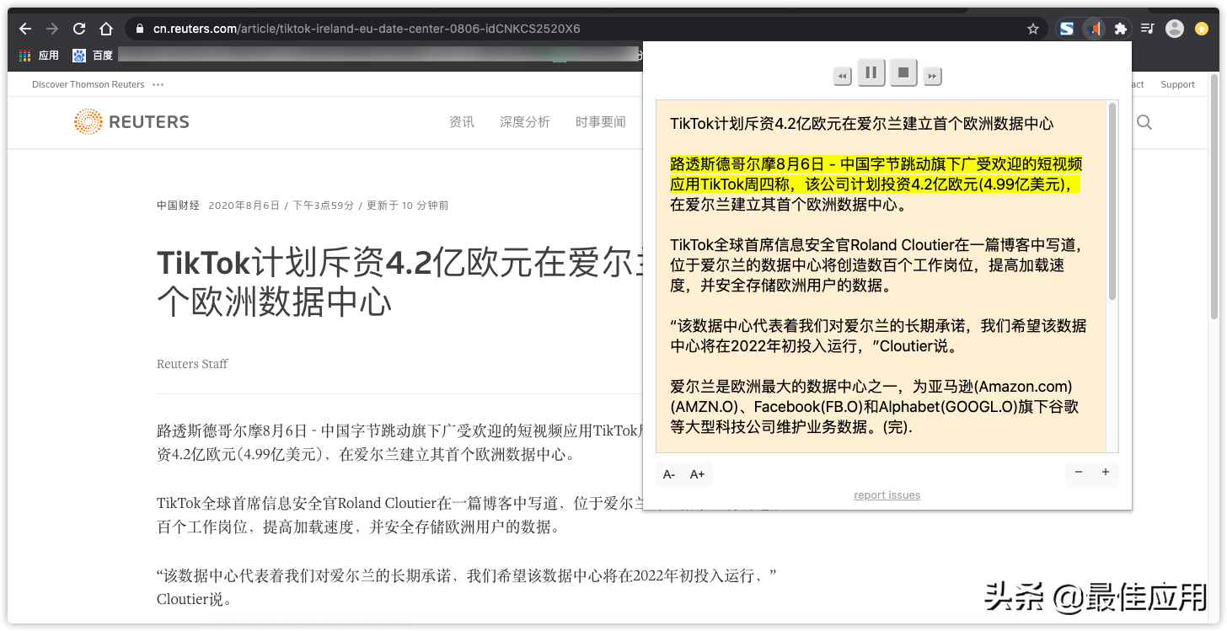This screenshot has height=631, width=1227.
Task: Click the Roland Cloutier paragraph in Read Aloud
Action: pos(876,265)
